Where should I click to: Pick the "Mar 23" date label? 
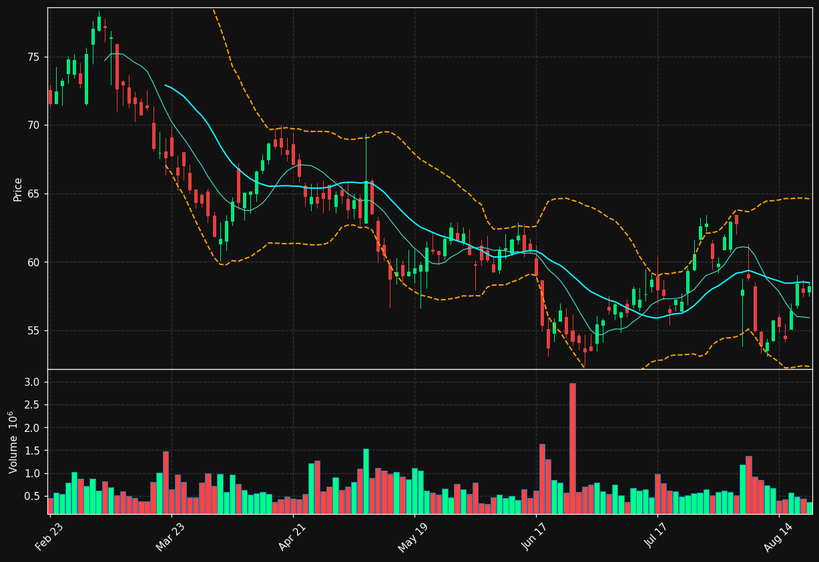click(x=170, y=537)
